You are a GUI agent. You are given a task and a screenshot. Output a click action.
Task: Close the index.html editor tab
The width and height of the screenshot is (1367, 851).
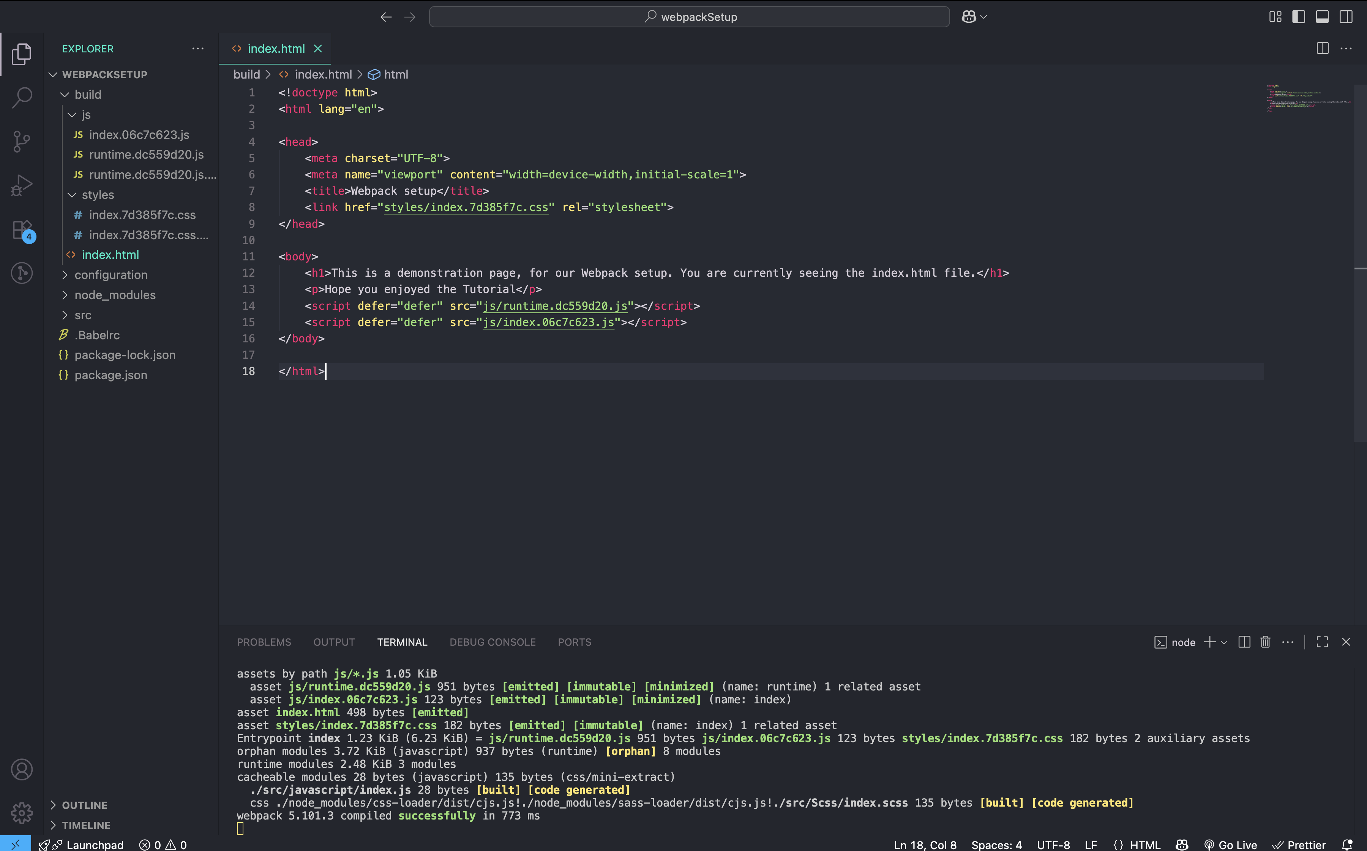point(318,49)
